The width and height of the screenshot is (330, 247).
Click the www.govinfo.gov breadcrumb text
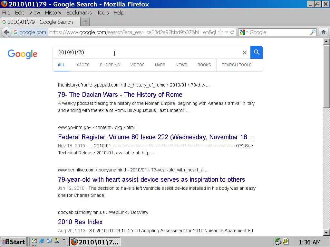point(74,127)
